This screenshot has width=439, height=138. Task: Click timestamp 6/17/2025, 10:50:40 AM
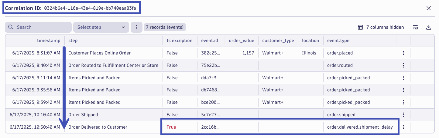pyautogui.click(x=35, y=127)
